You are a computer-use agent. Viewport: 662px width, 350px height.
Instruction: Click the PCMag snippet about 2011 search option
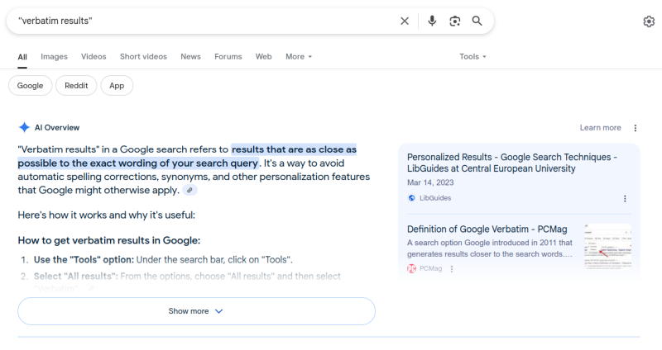pyautogui.click(x=490, y=248)
